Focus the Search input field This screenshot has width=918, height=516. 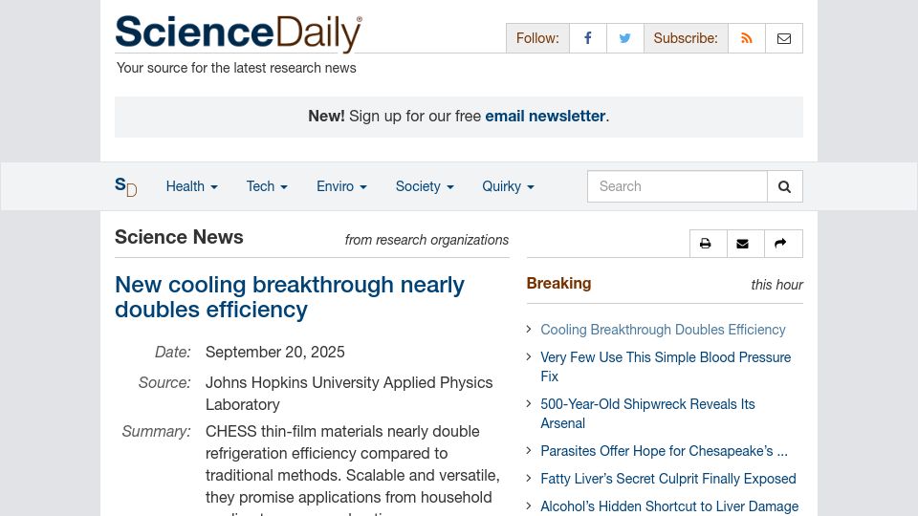677,186
